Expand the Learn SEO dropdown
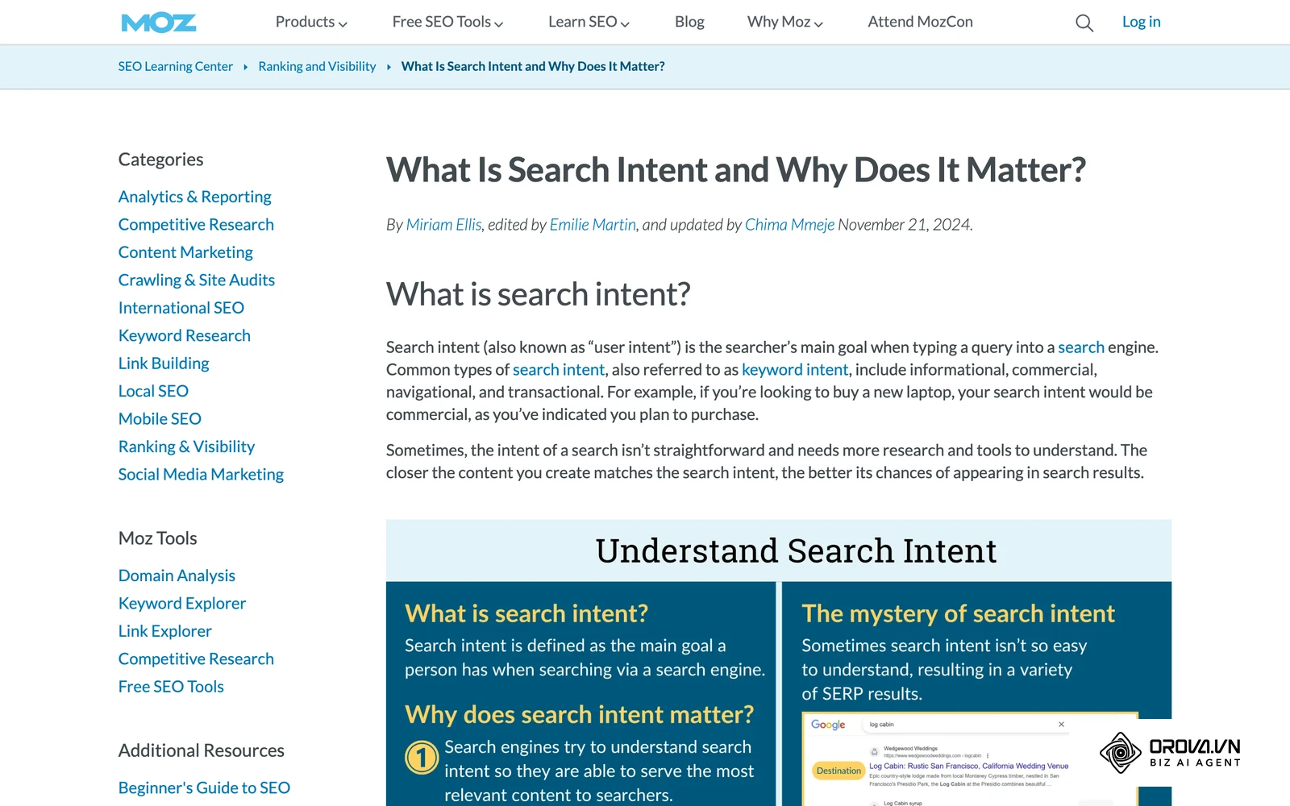1290x806 pixels. pos(589,22)
